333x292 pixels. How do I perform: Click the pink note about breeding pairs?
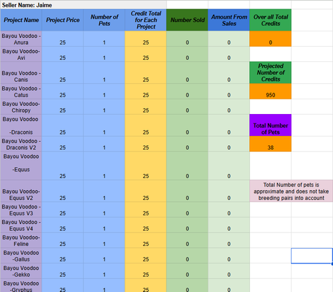(x=291, y=191)
